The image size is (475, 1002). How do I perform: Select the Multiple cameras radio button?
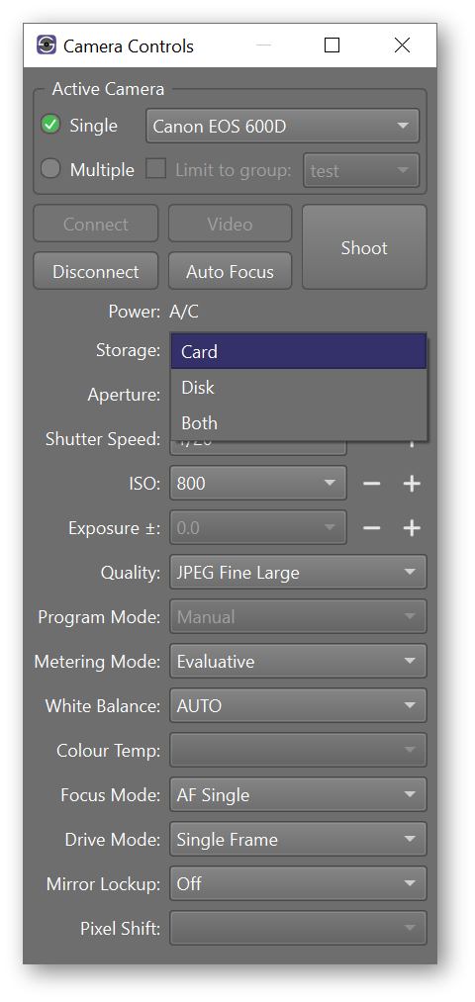coord(50,169)
